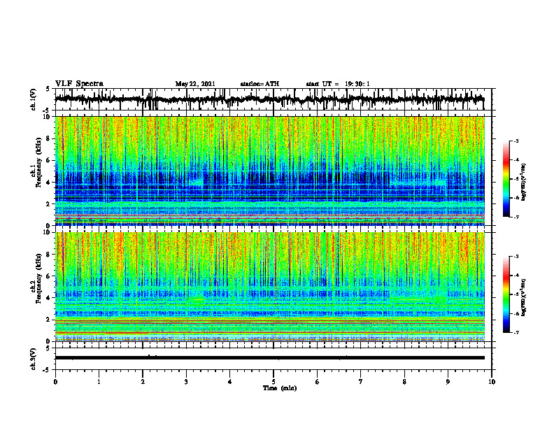Viewport: 554px width, 428px height.
Task: Click the time axis "10" tick label
Action: (492, 382)
